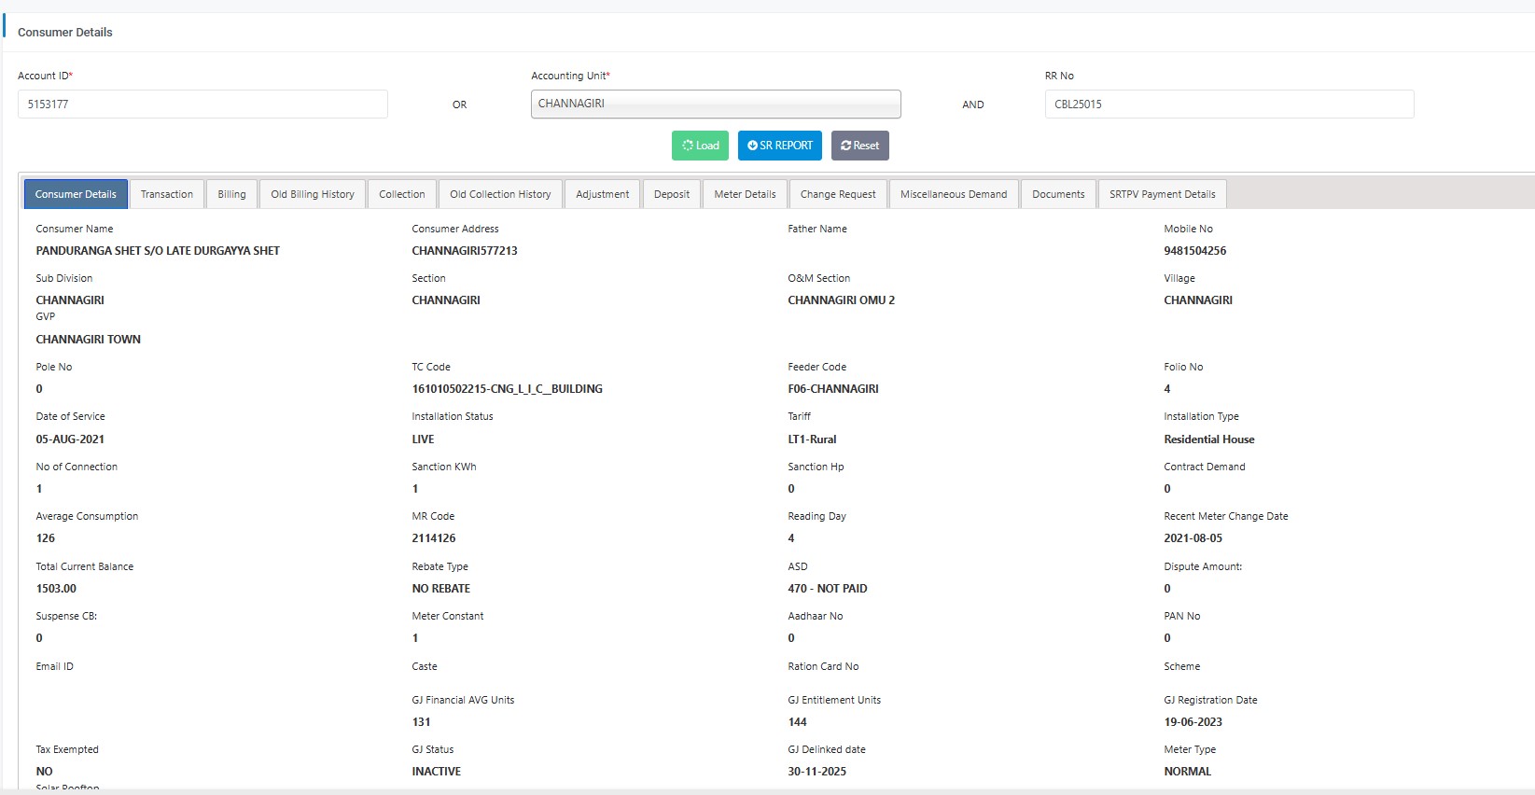This screenshot has height=795, width=1535.
Task: Open the Accounting Unit dropdown
Action: 715,104
